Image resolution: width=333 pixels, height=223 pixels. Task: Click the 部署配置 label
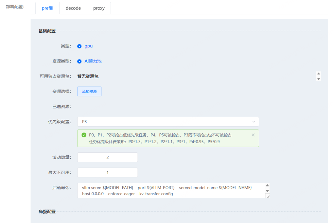(15, 7)
